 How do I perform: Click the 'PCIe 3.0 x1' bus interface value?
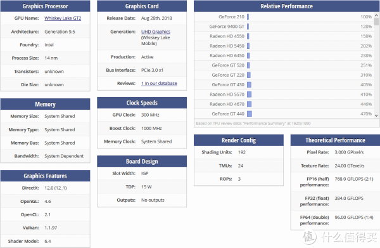[x=152, y=70]
